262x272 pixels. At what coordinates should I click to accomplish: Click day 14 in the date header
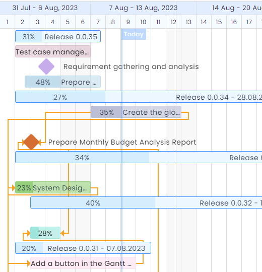point(204,22)
